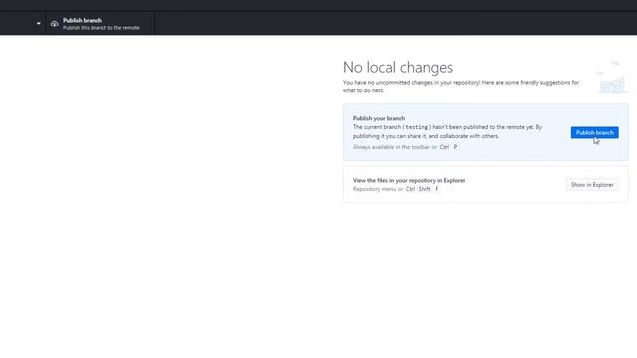
Task: Click the cloud upload icon in toolbar
Action: click(x=54, y=24)
